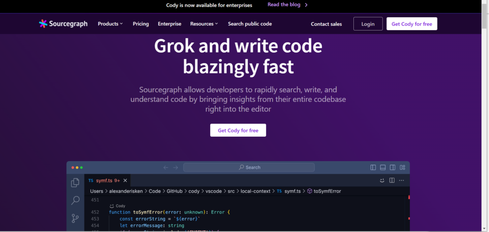Toggle the secondary sidebar layout icon
This screenshot has width=489, height=232.
pos(393,167)
